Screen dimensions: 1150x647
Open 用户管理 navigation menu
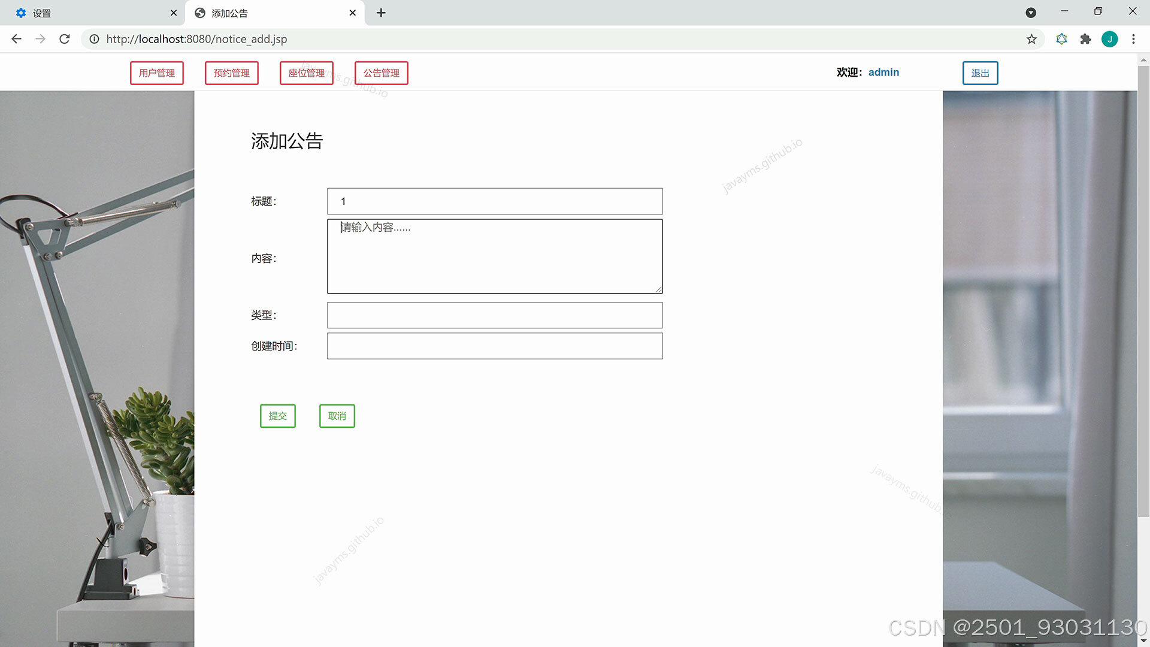157,73
